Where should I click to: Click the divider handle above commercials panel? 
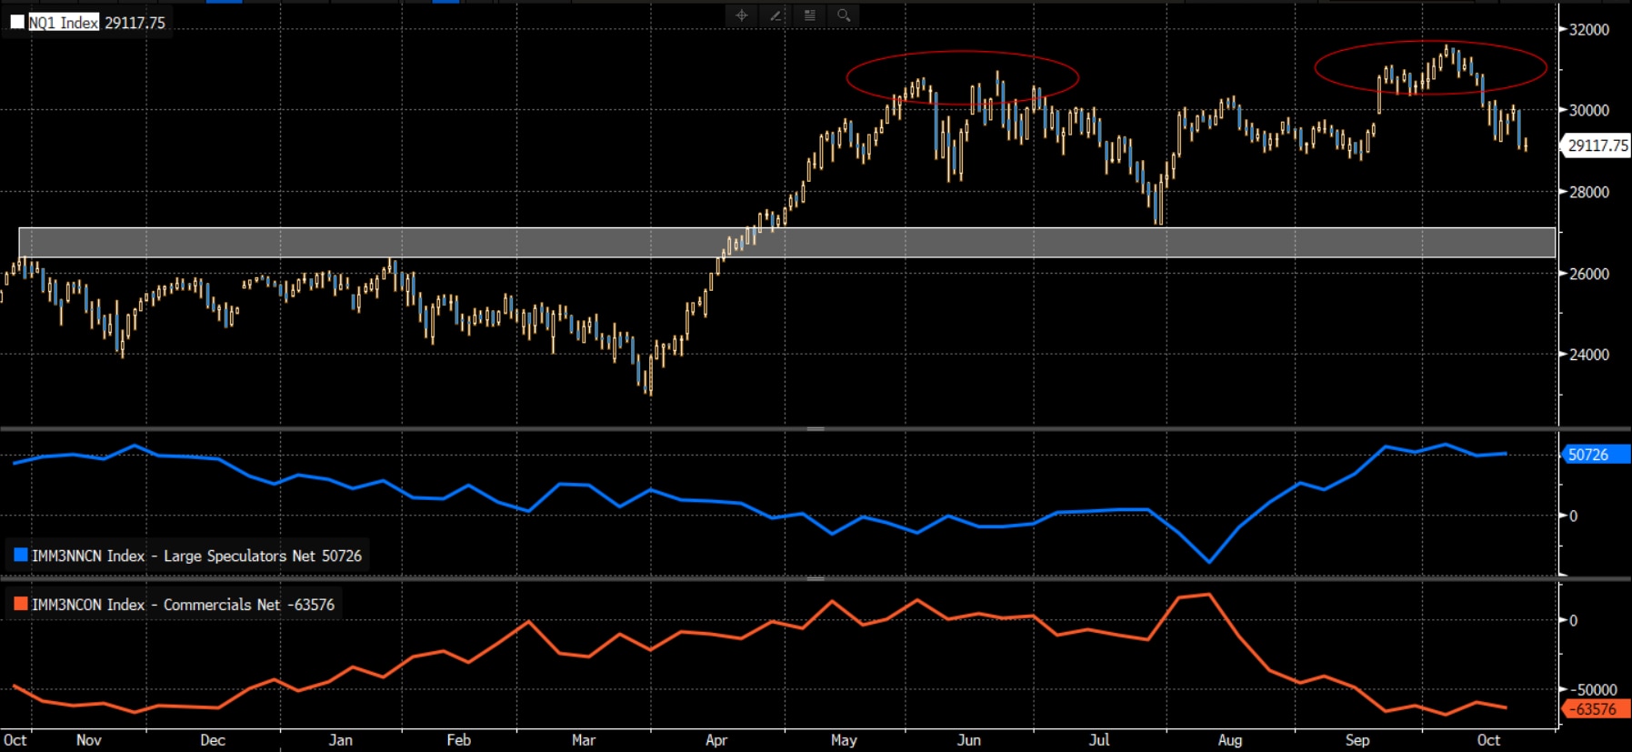pos(816,578)
